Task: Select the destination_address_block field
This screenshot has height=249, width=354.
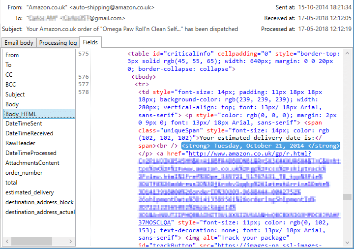Action: 39,202
